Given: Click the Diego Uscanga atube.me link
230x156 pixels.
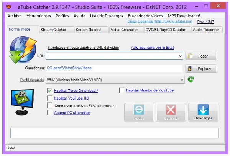Looking at the screenshot, I should pos(156,22).
